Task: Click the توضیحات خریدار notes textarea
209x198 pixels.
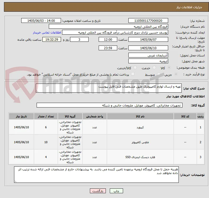Action: coord(96,175)
